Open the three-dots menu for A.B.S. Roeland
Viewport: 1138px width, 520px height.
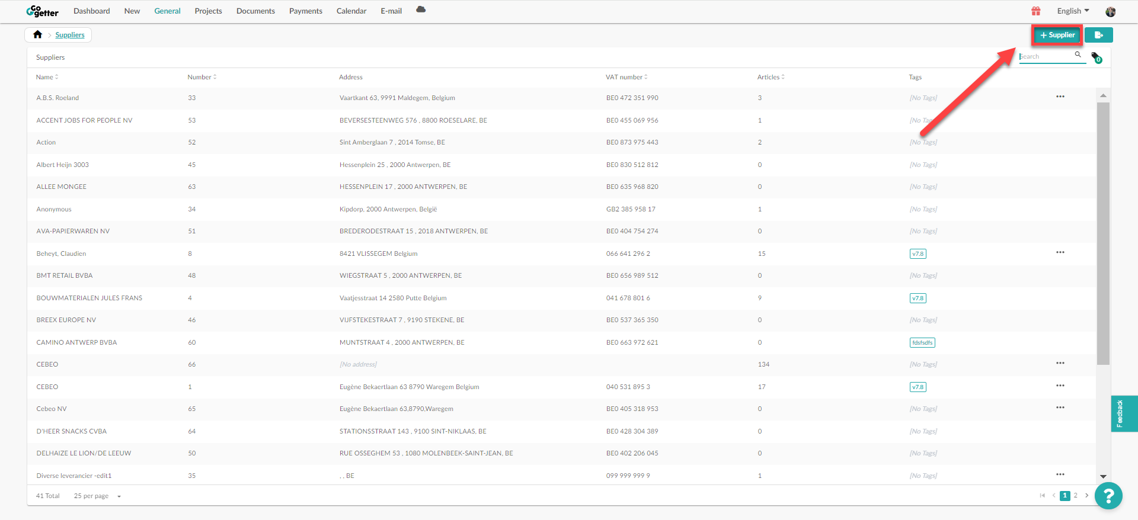click(x=1060, y=97)
